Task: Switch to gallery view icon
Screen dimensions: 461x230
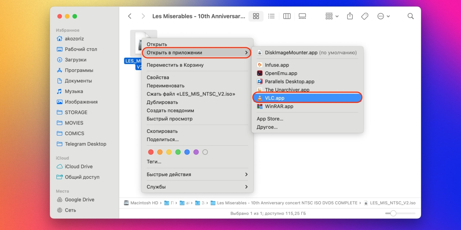Action: (302, 16)
